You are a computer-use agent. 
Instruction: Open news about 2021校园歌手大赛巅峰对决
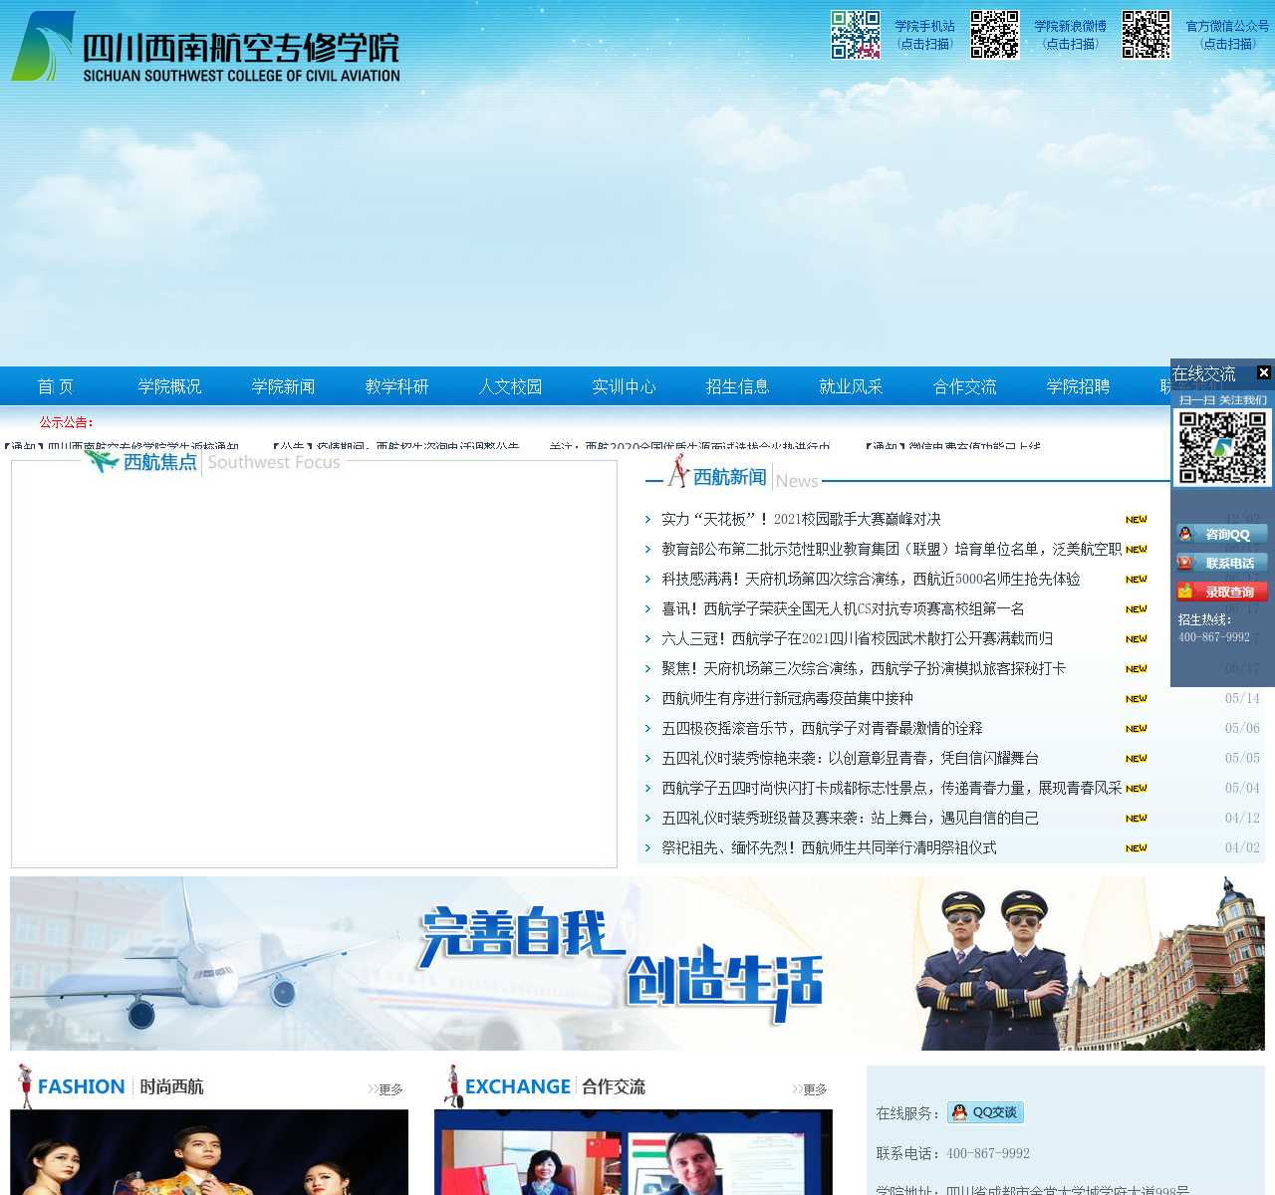(x=801, y=519)
